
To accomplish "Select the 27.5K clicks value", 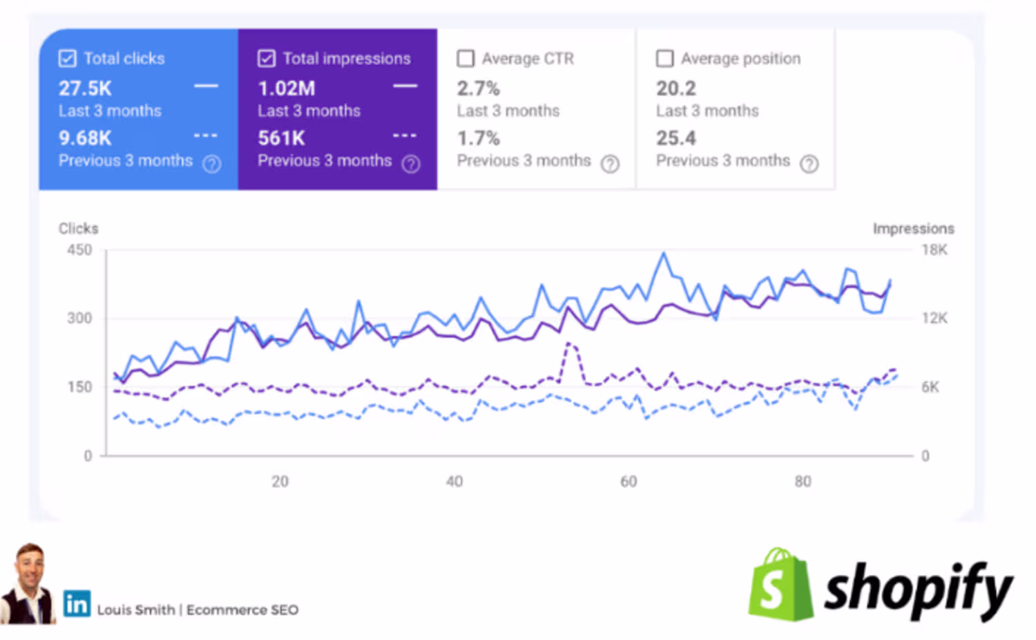I will [x=85, y=88].
